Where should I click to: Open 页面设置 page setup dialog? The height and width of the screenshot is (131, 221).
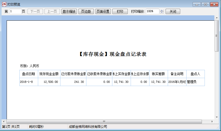tap(103, 12)
